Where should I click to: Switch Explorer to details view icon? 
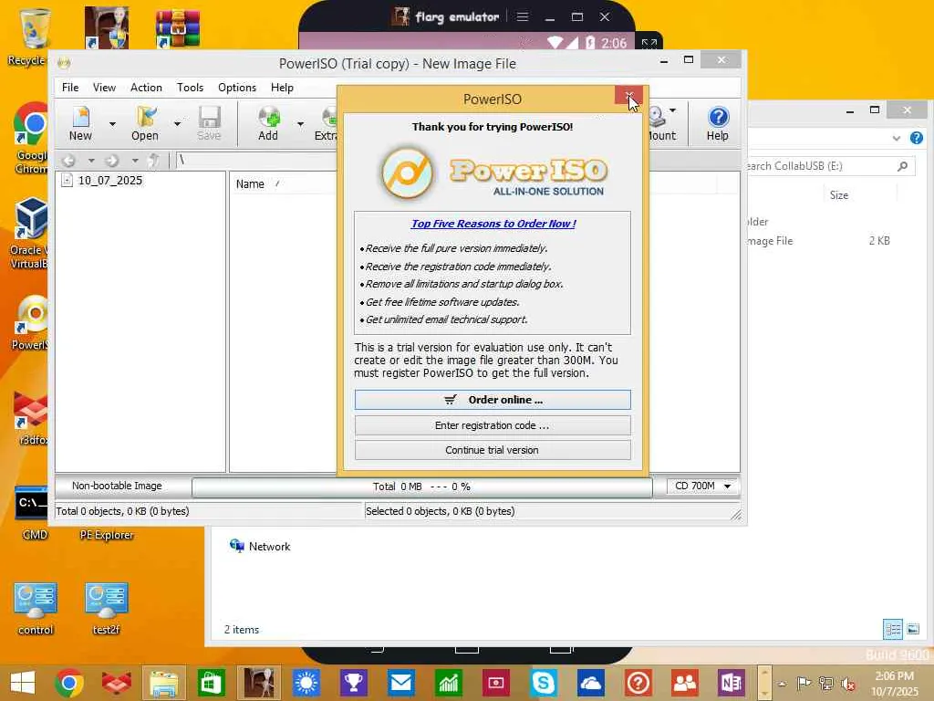[x=893, y=629]
